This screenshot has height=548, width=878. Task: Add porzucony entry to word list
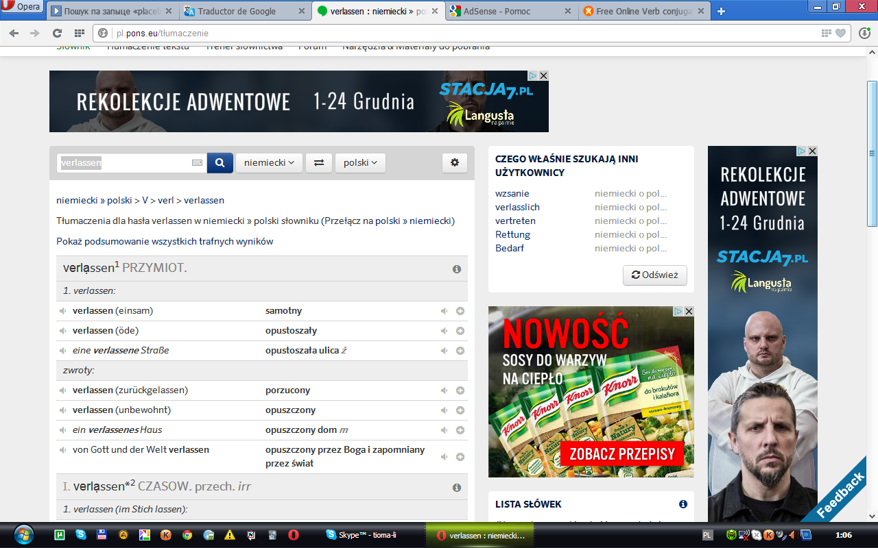(x=460, y=390)
